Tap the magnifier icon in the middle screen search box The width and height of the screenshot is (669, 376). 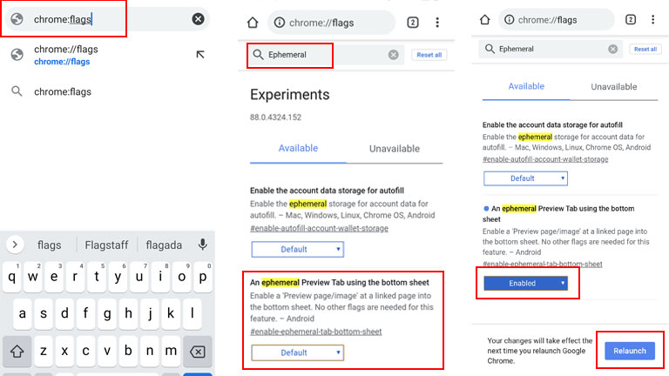258,55
